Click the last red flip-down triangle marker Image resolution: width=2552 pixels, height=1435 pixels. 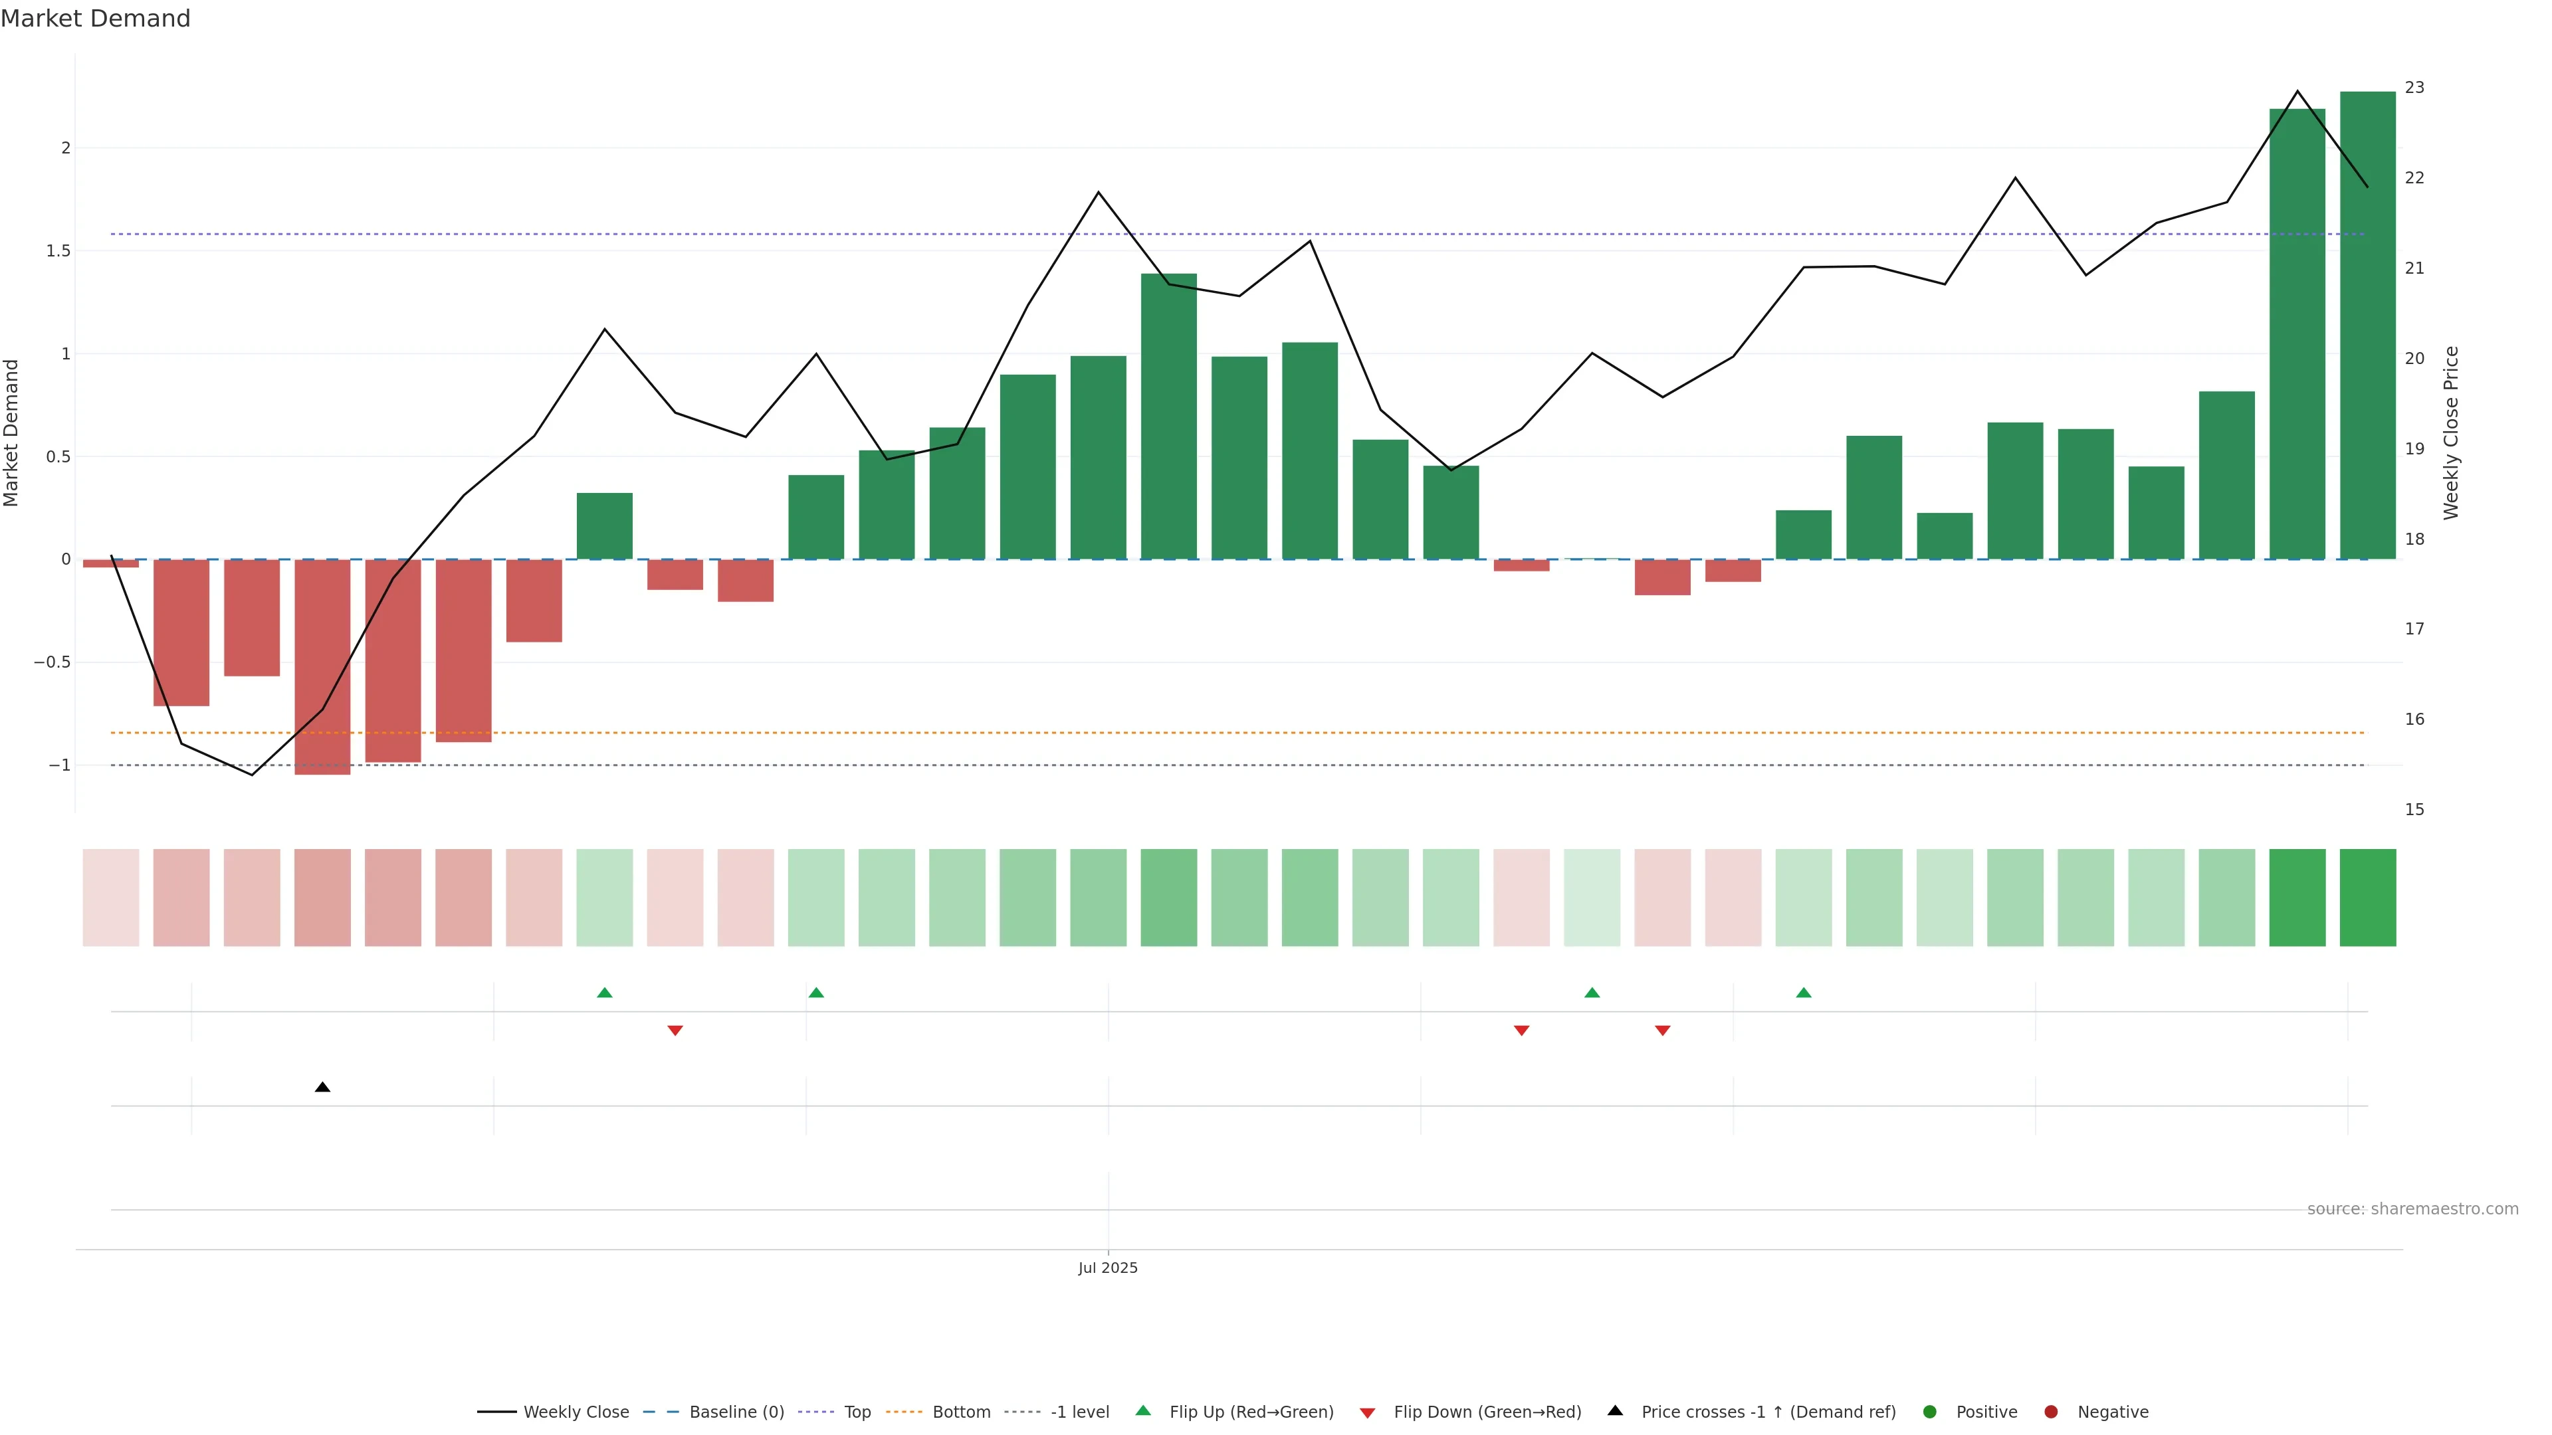pos(1662,1031)
